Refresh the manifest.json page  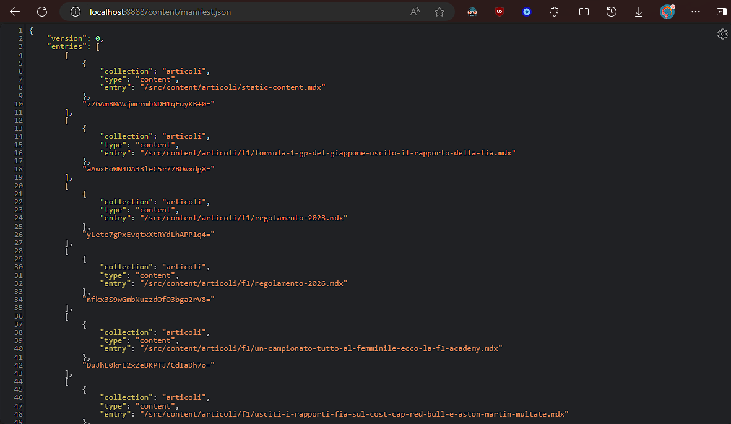[x=42, y=12]
